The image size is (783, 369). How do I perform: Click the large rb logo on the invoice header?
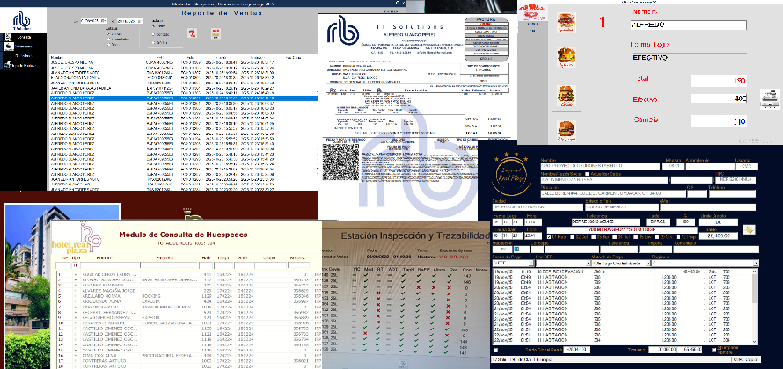click(x=342, y=29)
